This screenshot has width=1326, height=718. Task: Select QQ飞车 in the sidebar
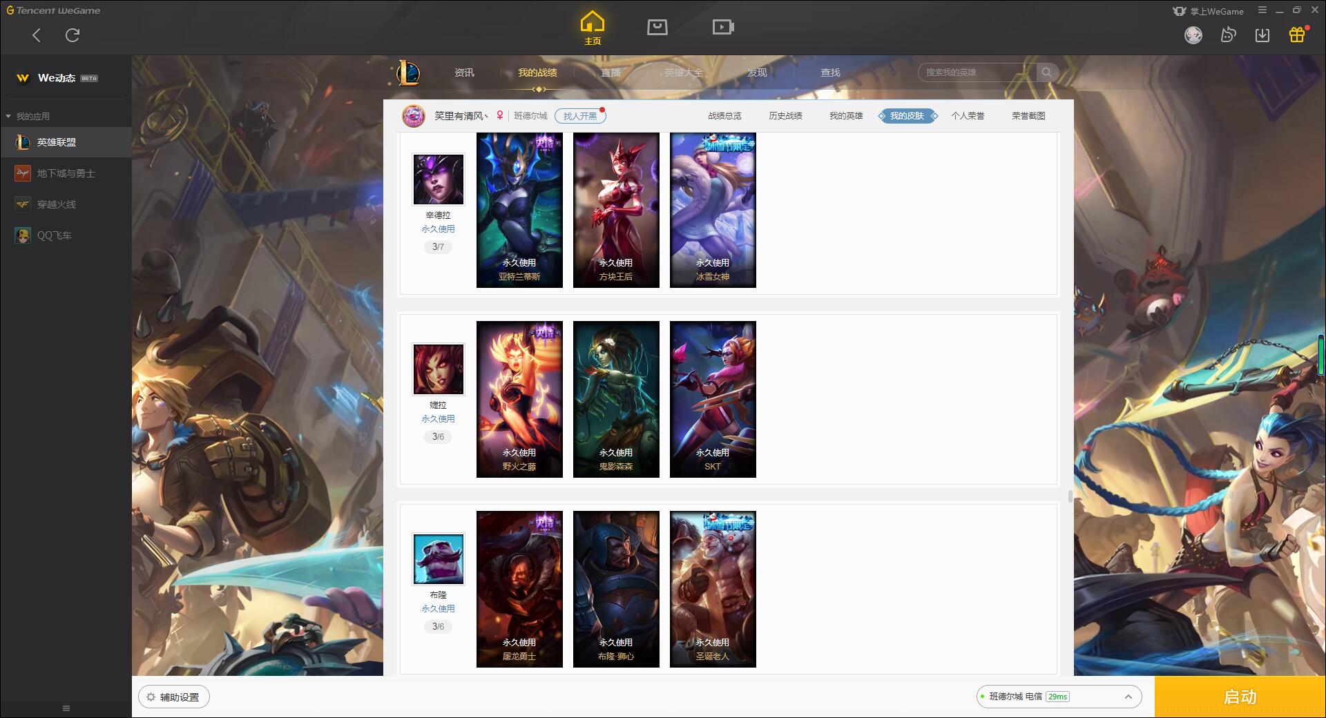click(x=66, y=235)
